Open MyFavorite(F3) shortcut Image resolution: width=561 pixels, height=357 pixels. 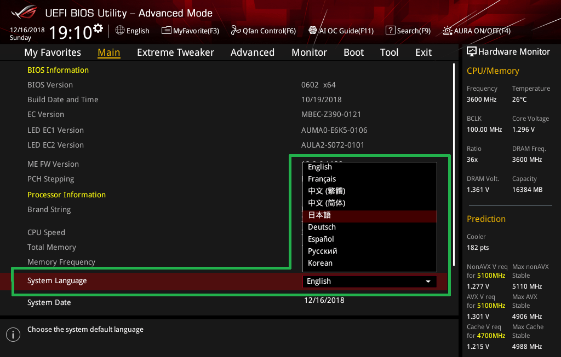pyautogui.click(x=190, y=31)
